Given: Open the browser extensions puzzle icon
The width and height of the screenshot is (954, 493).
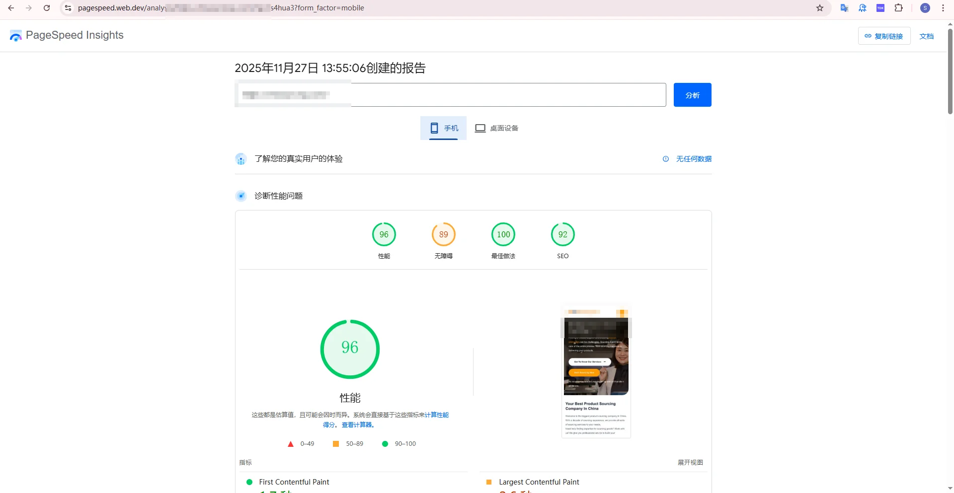Looking at the screenshot, I should (899, 8).
